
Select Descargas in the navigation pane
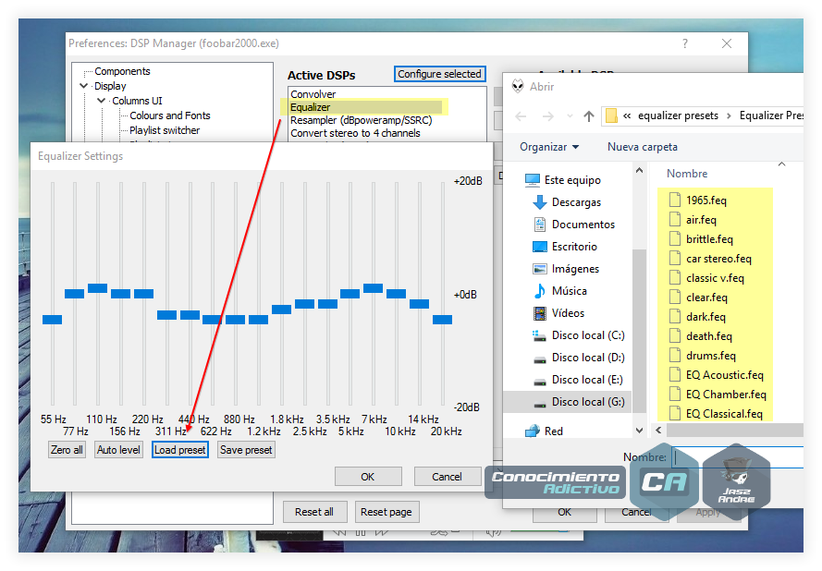[x=578, y=201]
